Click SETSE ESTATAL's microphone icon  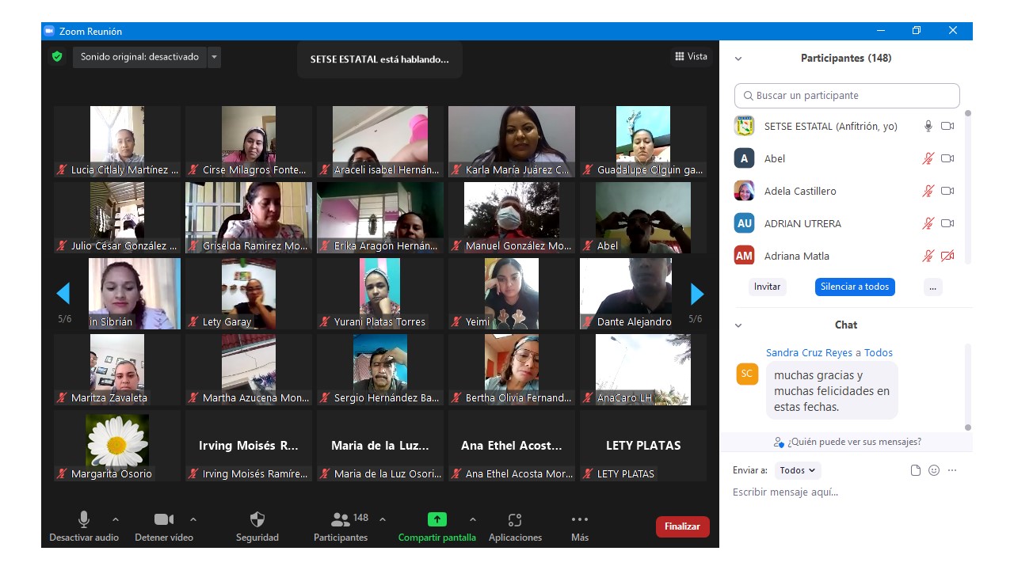pos(928,126)
